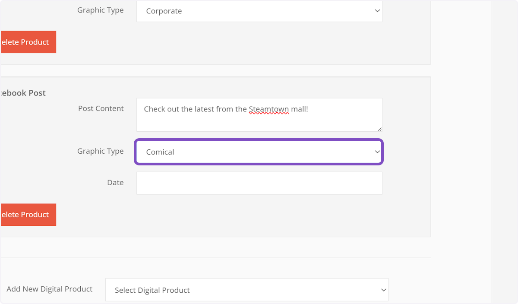Click the Add New Digital Product label
This screenshot has width=518, height=304.
click(50, 289)
